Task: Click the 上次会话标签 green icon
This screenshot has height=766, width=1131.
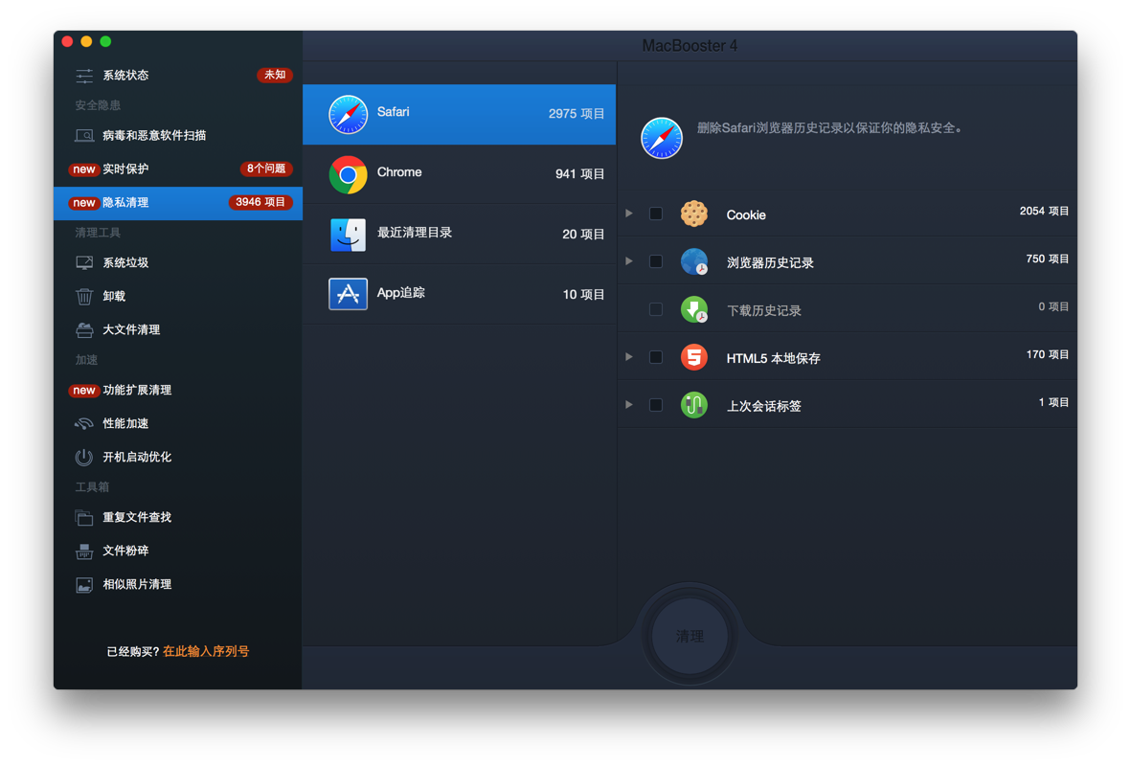Action: click(694, 405)
